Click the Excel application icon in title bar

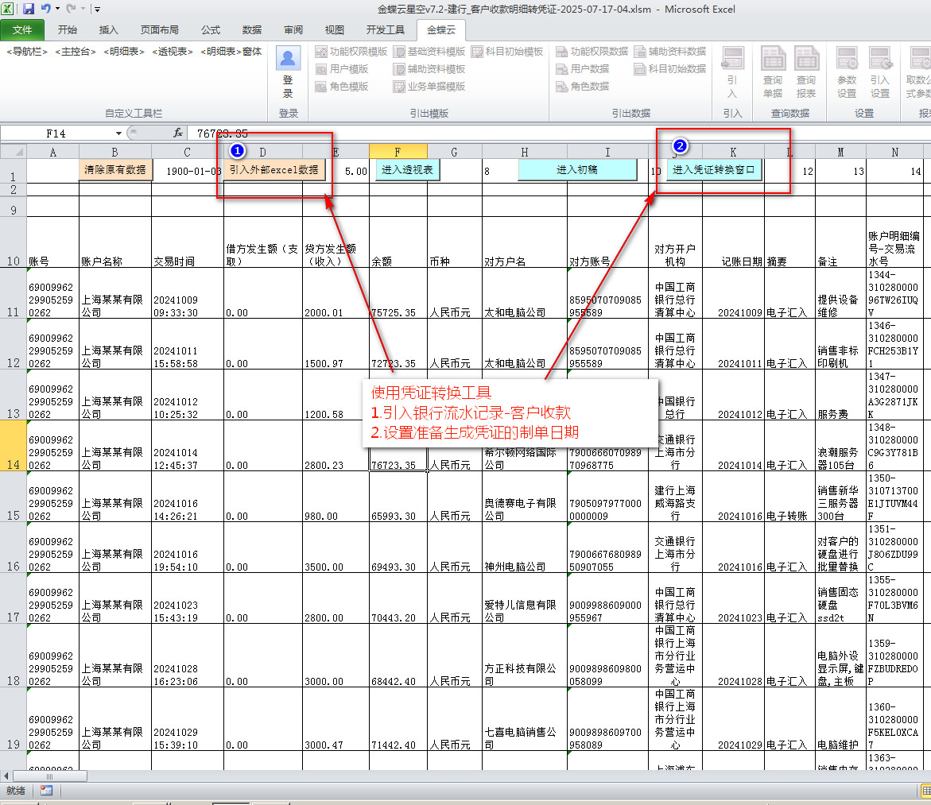(8, 9)
